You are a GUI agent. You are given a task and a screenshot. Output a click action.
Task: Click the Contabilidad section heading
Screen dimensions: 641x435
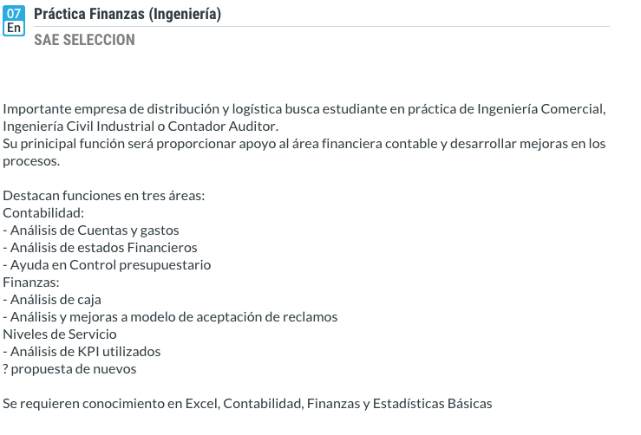[x=43, y=213]
